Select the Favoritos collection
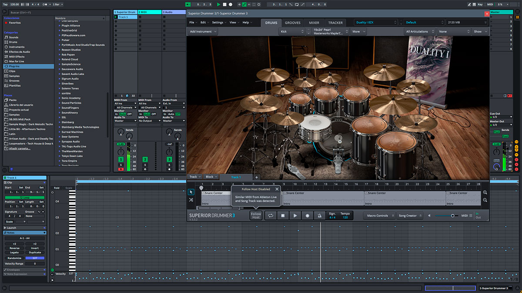 click(x=15, y=23)
